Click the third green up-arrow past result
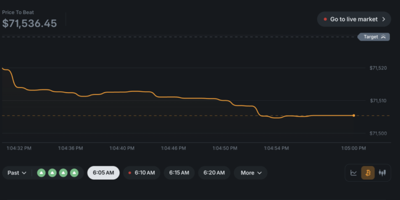Image resolution: width=400 pixels, height=200 pixels. [63, 173]
